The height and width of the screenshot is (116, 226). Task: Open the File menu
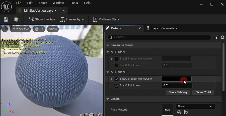(x=19, y=3)
